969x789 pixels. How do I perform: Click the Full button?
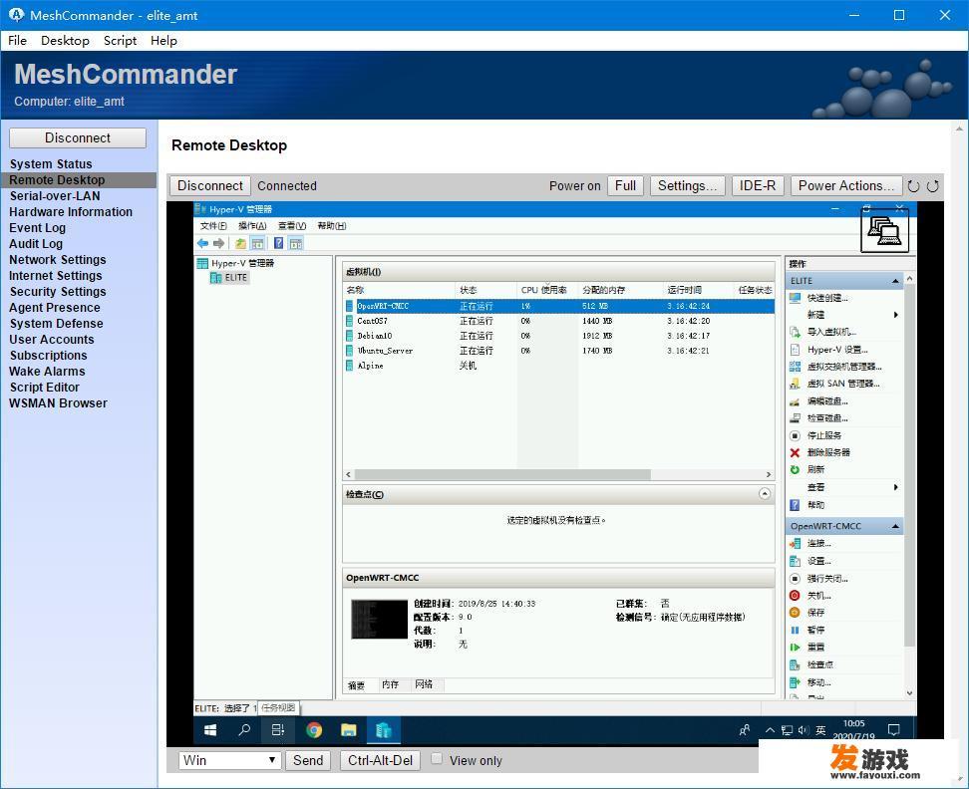[x=625, y=186]
